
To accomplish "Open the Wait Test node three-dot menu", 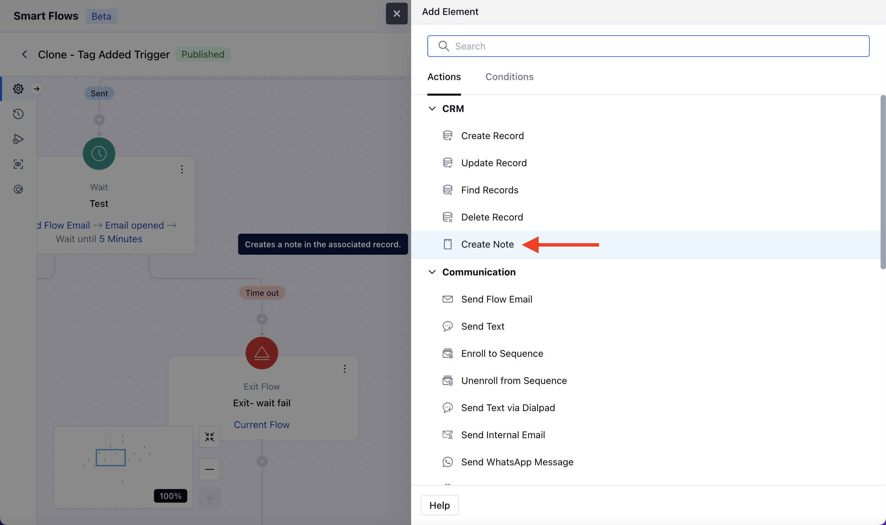I will (x=182, y=170).
